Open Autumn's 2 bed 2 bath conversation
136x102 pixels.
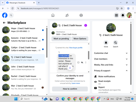(x=23, y=40)
